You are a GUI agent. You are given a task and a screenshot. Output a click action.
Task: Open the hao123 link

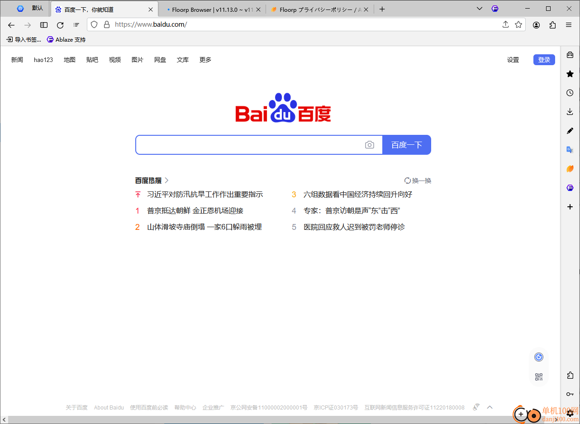43,60
